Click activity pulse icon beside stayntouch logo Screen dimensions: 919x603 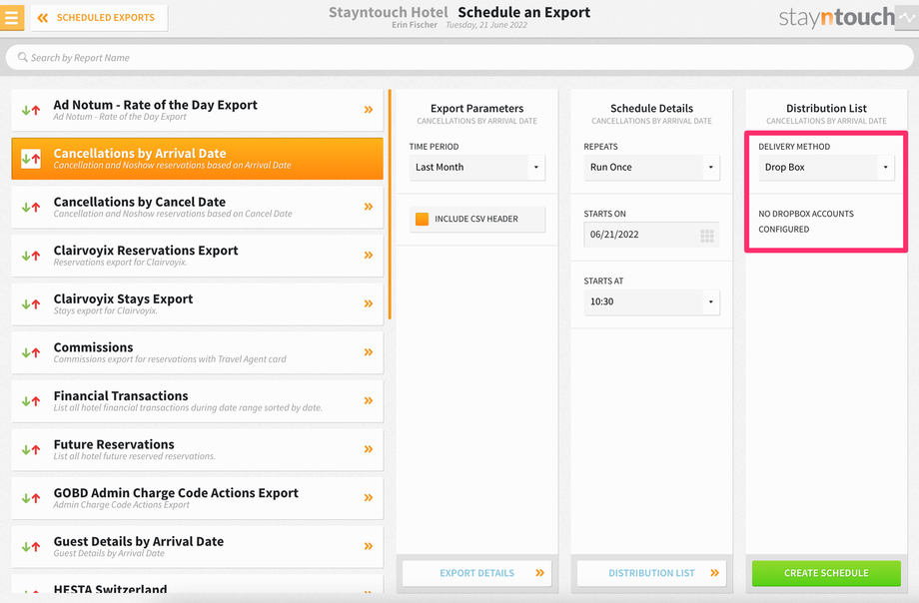908,18
